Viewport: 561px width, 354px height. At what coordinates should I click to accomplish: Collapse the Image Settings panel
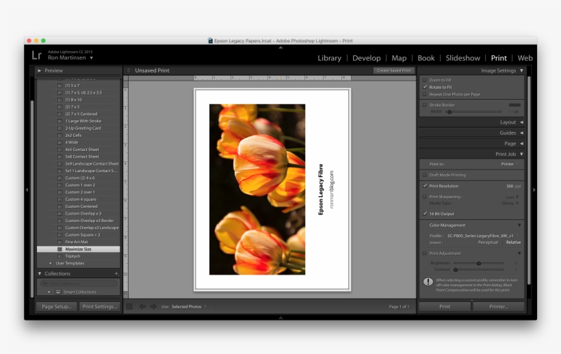click(521, 70)
